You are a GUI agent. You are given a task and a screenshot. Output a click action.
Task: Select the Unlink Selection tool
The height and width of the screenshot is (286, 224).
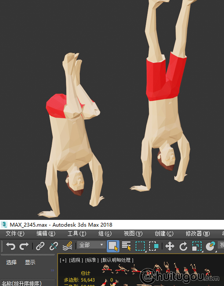(54, 246)
